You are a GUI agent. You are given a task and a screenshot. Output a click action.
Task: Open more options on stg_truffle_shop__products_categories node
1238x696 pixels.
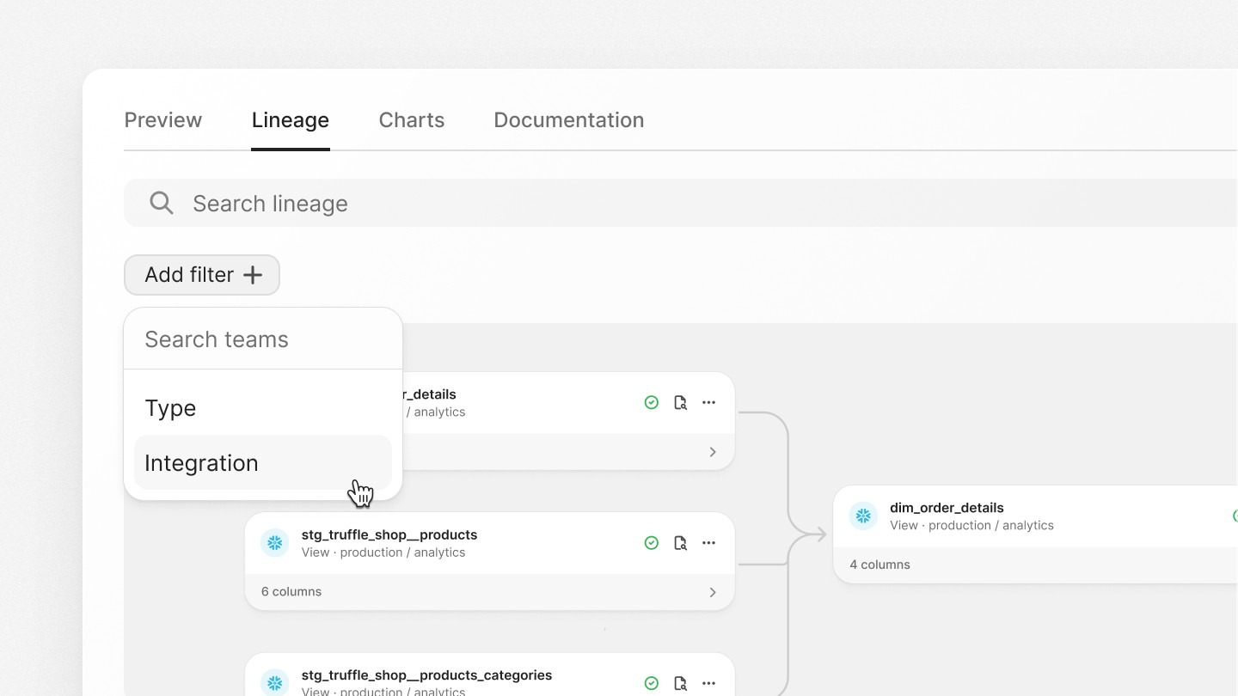coord(708,683)
